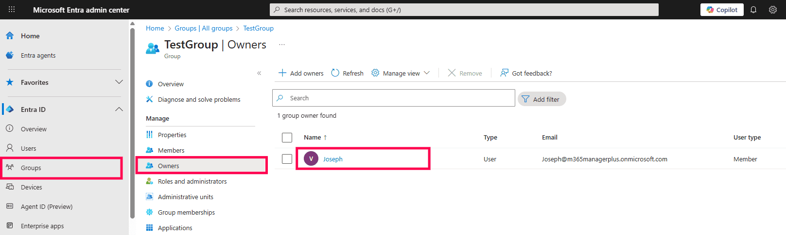Open Group memberships

point(186,212)
